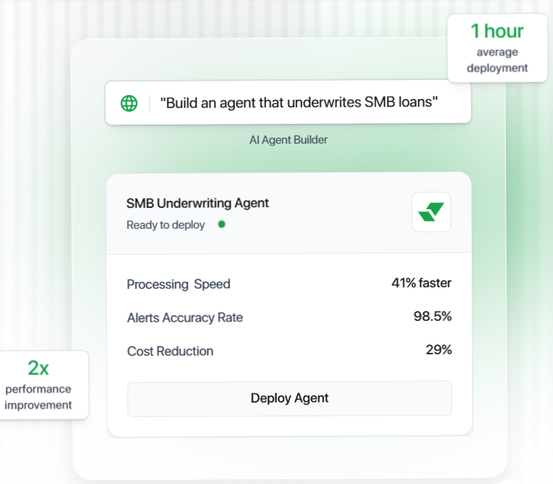Image resolution: width=553 pixels, height=484 pixels.
Task: Select the Cost Reduction label
Action: click(x=171, y=351)
